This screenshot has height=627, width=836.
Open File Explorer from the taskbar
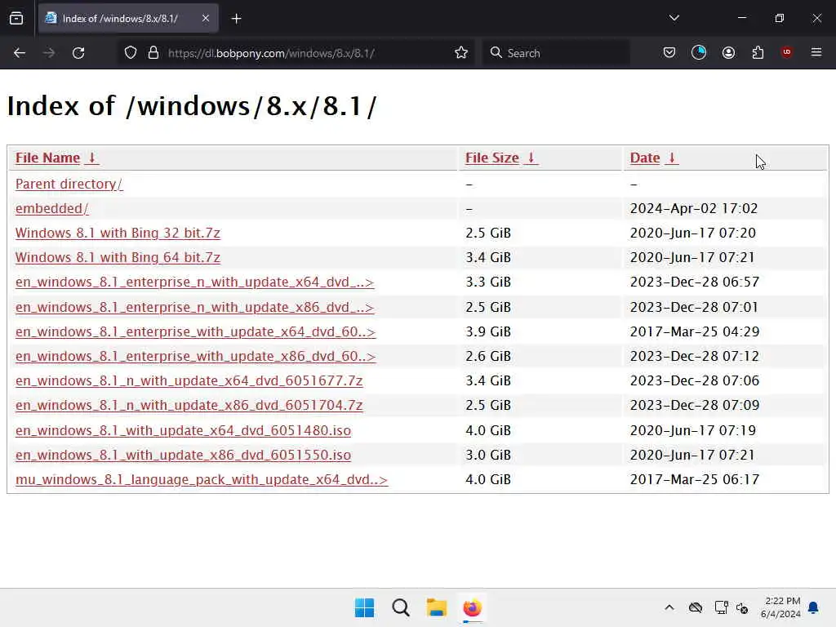pyautogui.click(x=436, y=607)
